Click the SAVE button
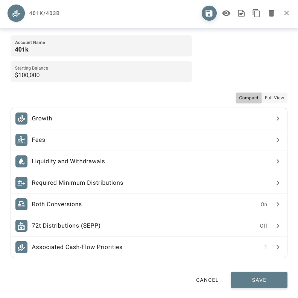298x298 pixels. click(259, 280)
